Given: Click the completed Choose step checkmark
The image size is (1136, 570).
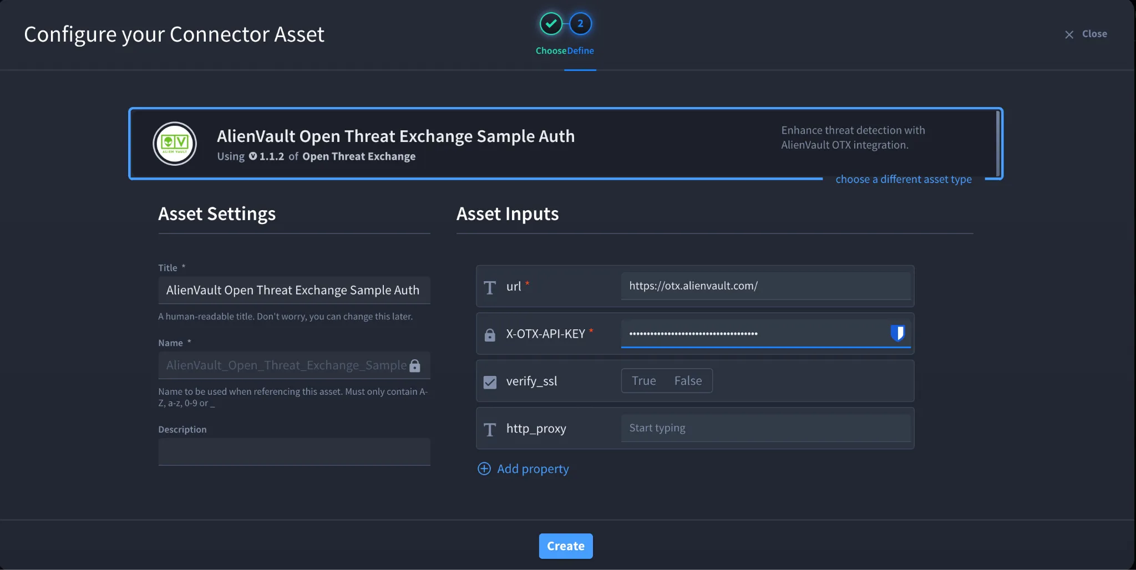Looking at the screenshot, I should [551, 23].
